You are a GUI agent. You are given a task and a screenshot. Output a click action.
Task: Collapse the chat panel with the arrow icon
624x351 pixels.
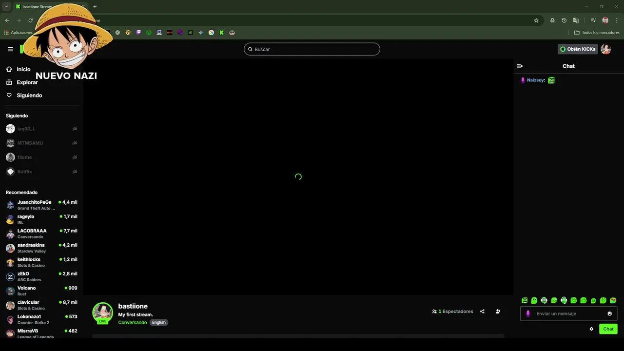(520, 66)
